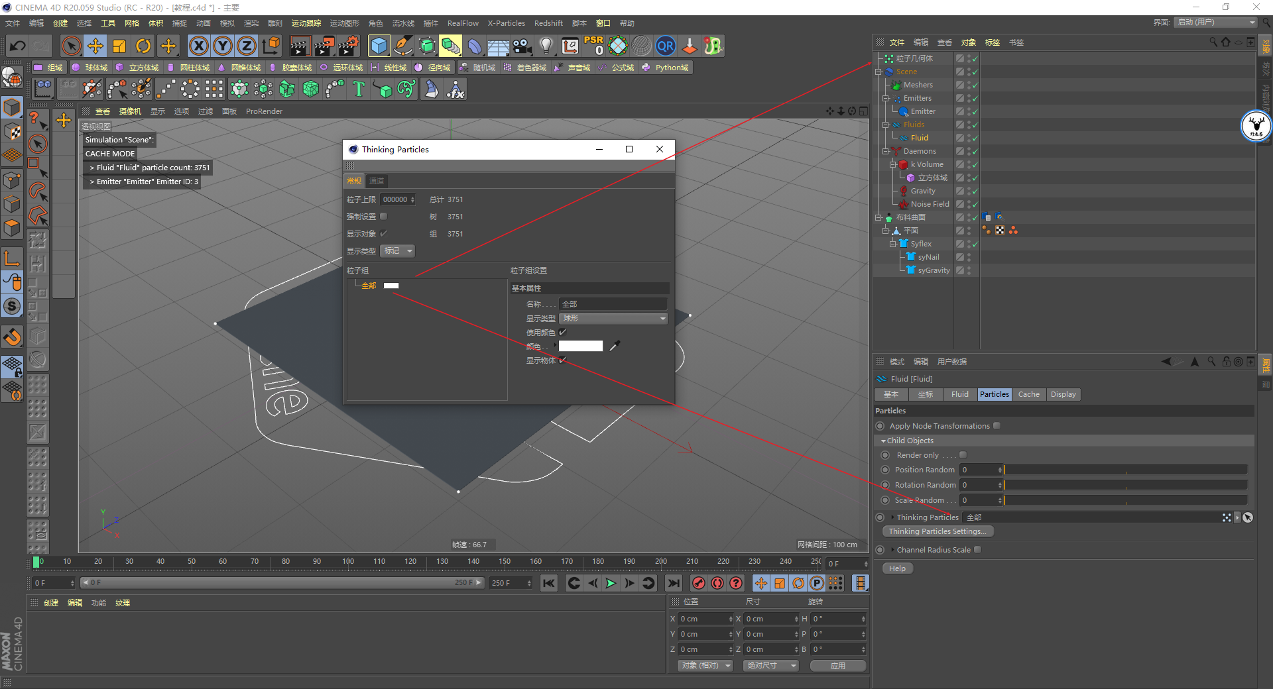Open the Redshift menu

coord(548,23)
